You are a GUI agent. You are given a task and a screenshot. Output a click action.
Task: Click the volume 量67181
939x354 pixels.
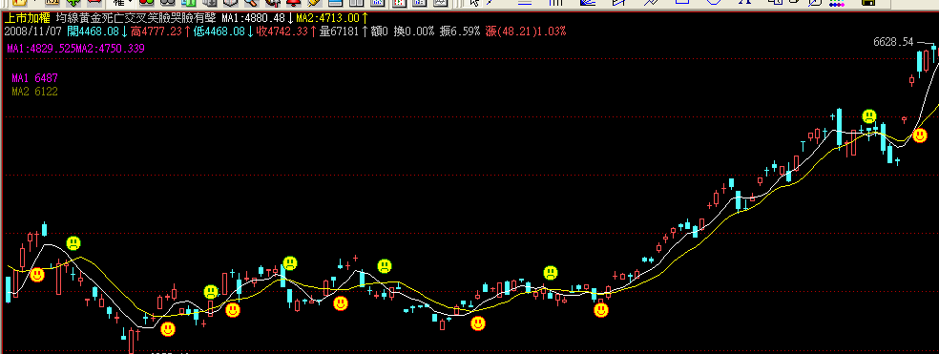[x=339, y=31]
